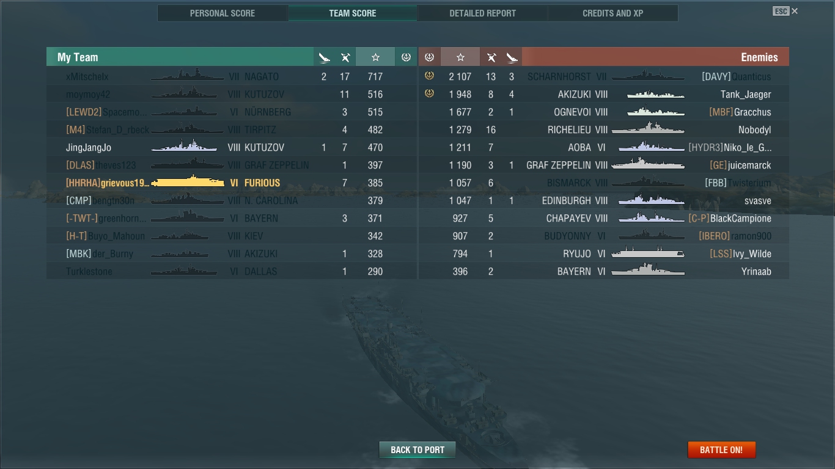Start next match with Battle On!
835x469 pixels.
[721, 450]
